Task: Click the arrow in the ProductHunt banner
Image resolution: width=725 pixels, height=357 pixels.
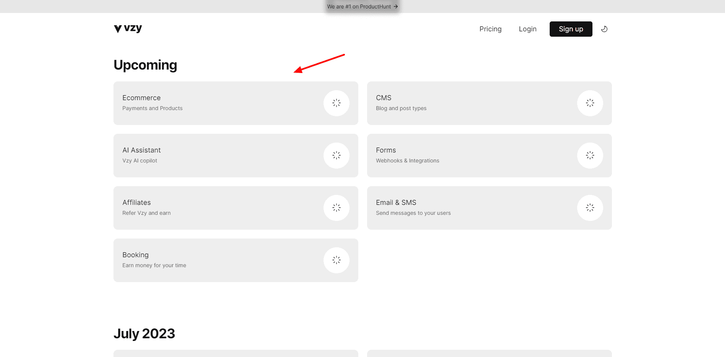Action: (396, 6)
